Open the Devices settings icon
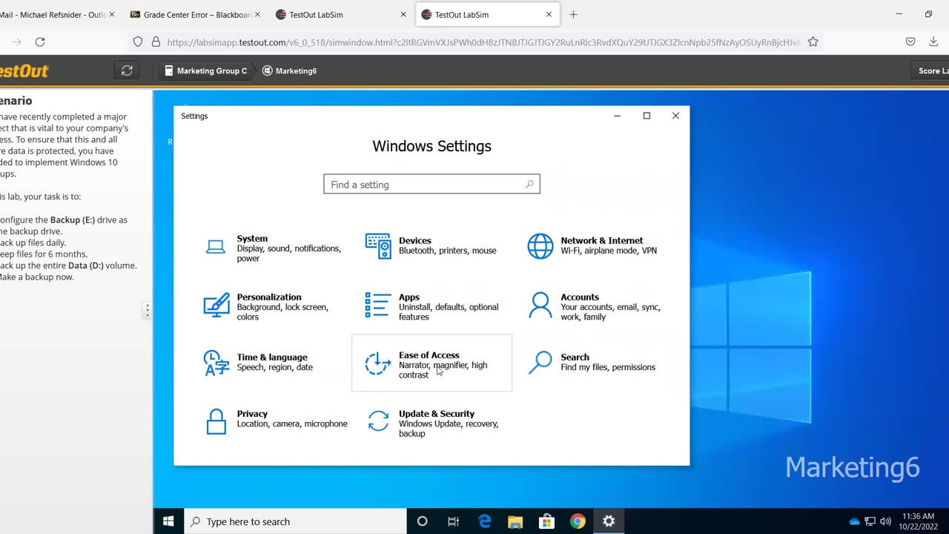The width and height of the screenshot is (949, 534). pyautogui.click(x=378, y=246)
